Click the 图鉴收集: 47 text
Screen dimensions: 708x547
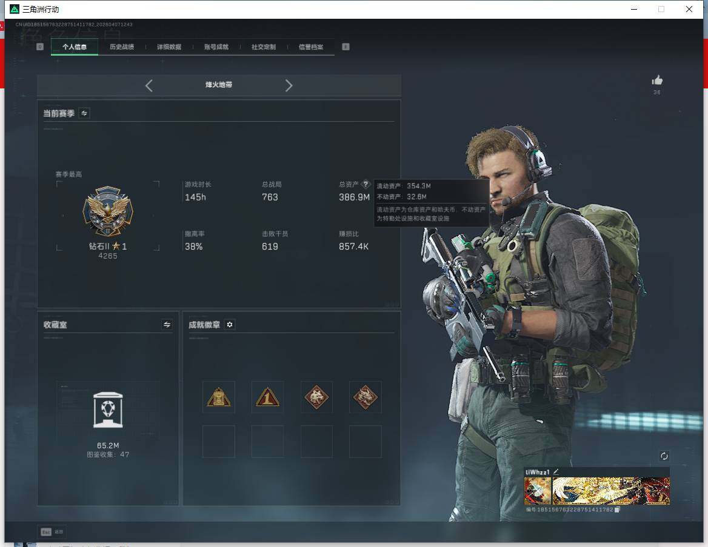tap(108, 454)
